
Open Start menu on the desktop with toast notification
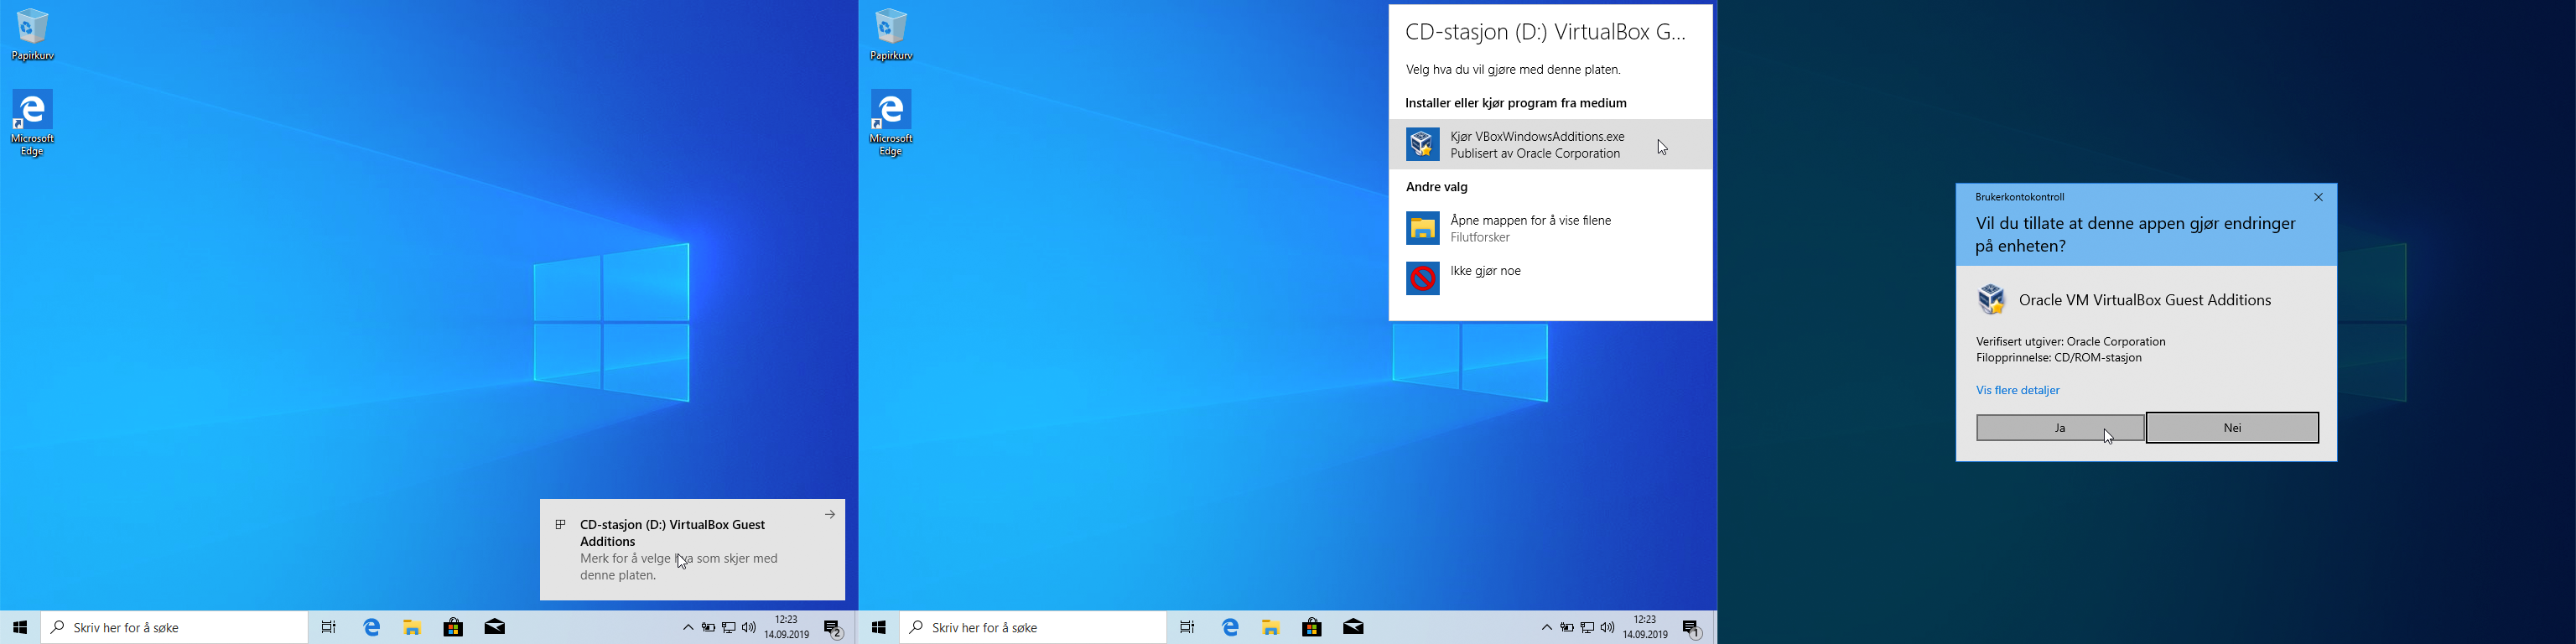click(x=20, y=627)
